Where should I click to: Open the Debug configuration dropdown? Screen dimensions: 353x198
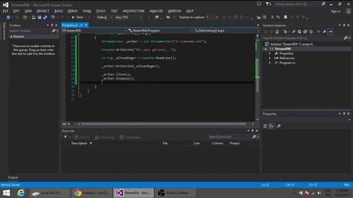click(x=104, y=17)
